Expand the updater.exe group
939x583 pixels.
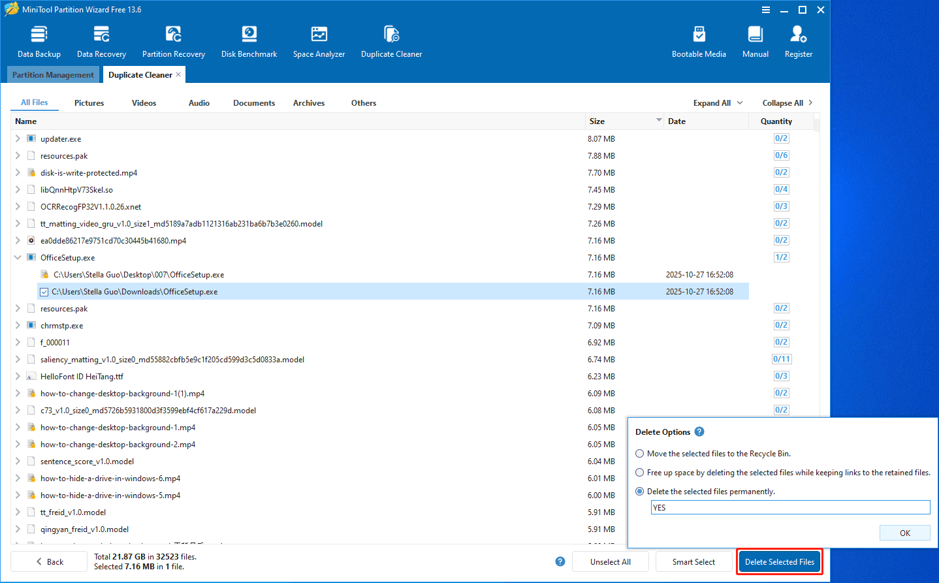[x=18, y=138]
